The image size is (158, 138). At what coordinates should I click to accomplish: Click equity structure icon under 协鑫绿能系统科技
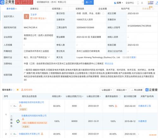point(20,105)
